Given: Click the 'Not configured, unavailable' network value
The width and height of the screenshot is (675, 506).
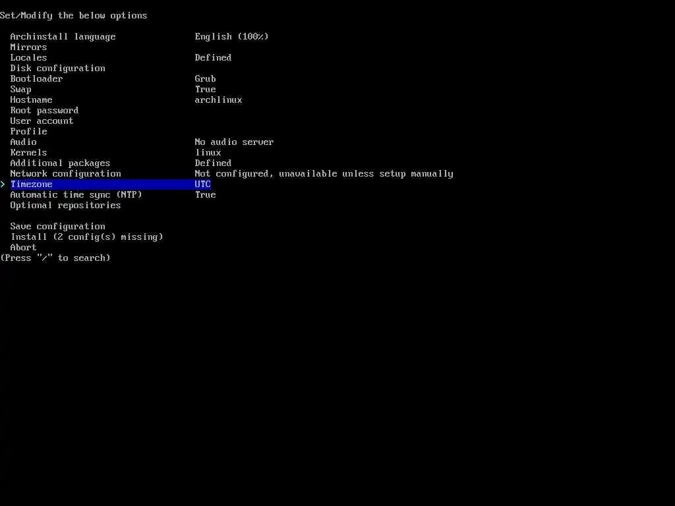Looking at the screenshot, I should (x=324, y=174).
